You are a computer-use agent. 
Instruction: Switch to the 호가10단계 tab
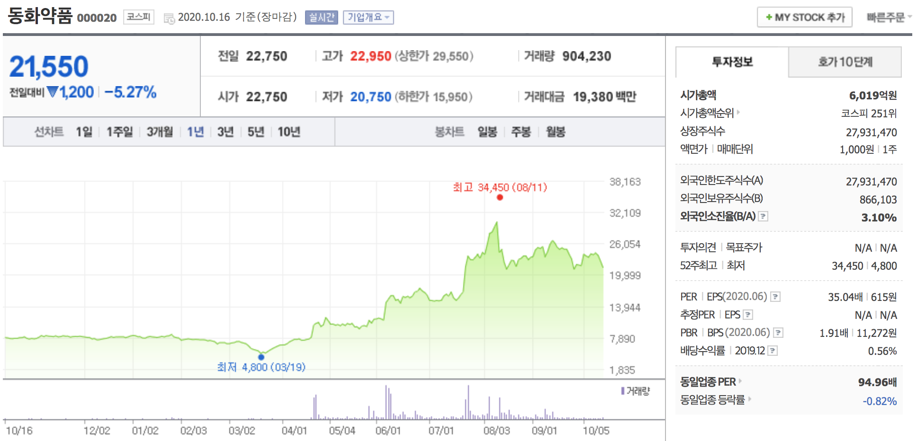845,62
